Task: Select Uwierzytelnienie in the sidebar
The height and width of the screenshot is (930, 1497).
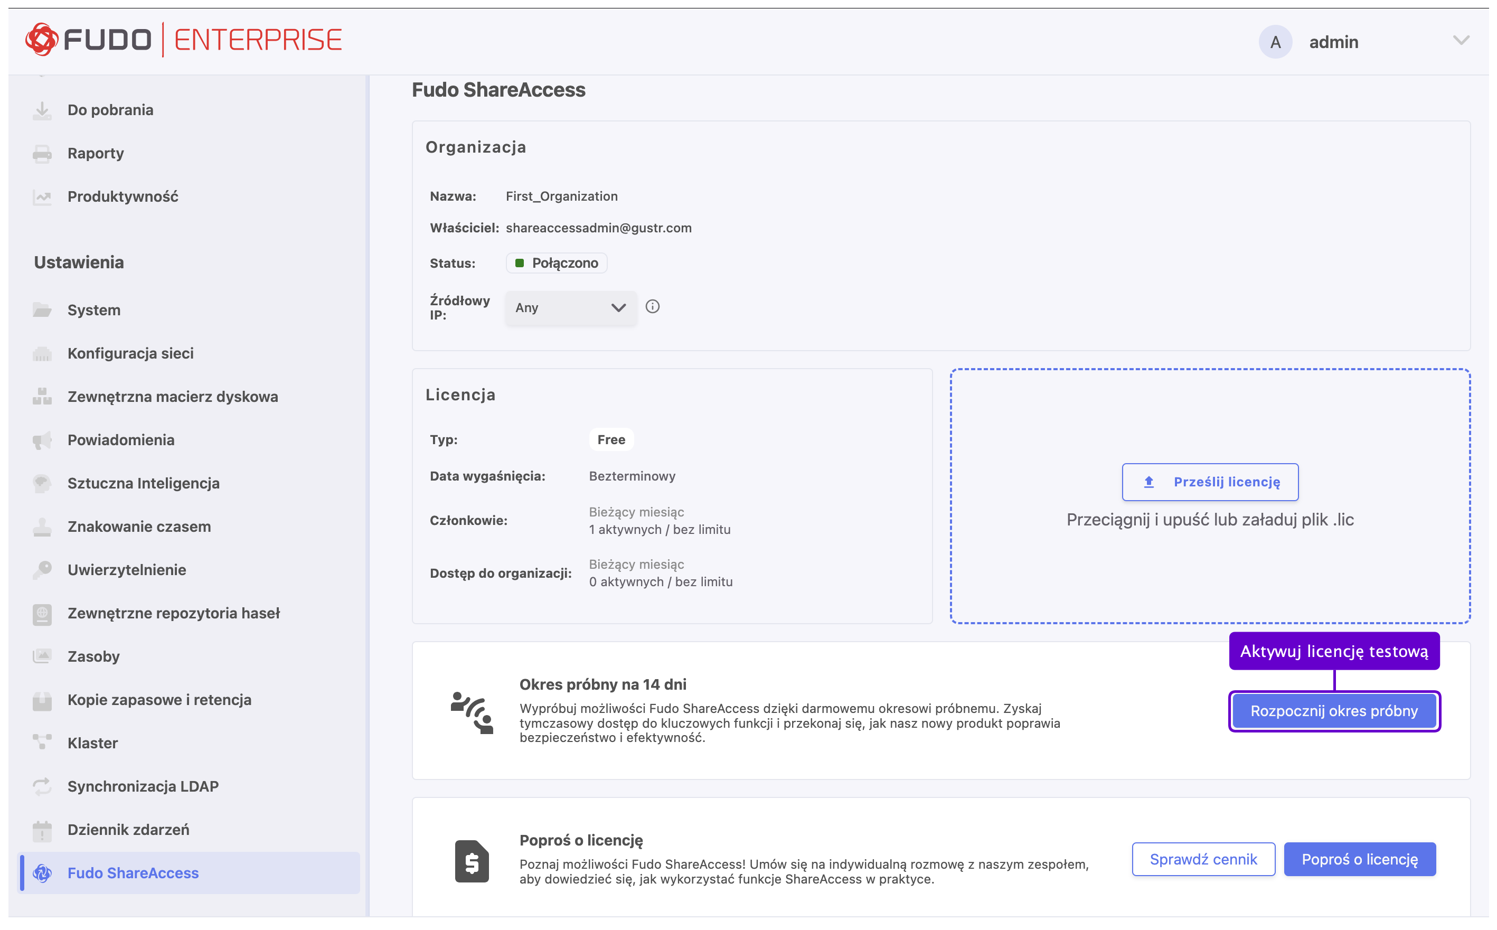Action: (127, 570)
